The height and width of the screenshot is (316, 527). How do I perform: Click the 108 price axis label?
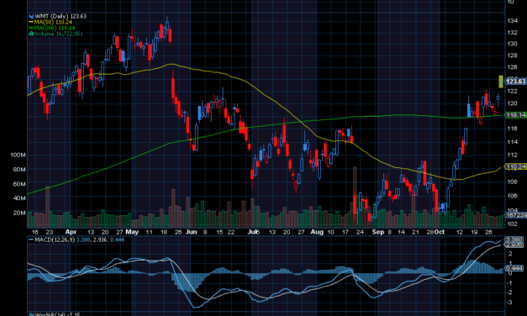(512, 182)
